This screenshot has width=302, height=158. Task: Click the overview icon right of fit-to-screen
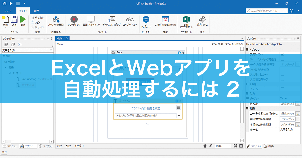click(x=241, y=146)
